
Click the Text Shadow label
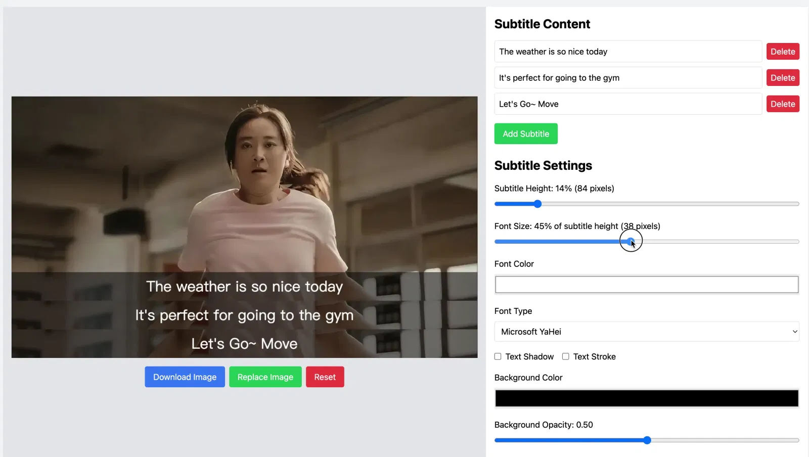coord(529,356)
